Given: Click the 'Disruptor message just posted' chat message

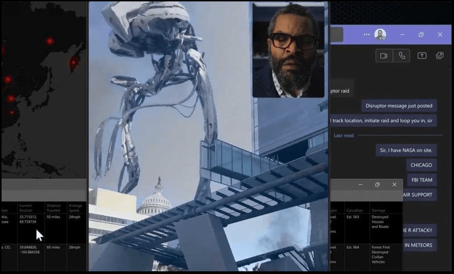Looking at the screenshot, I should pos(399,106).
